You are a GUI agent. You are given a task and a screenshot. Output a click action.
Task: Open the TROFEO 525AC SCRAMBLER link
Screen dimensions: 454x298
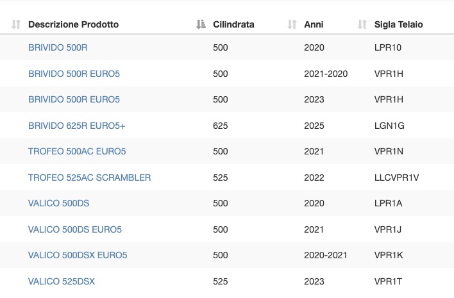[x=90, y=178]
